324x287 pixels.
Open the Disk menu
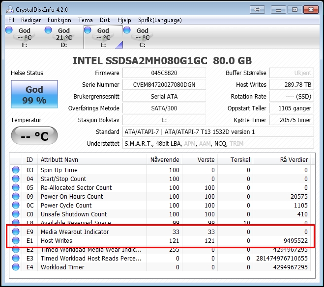[x=105, y=20]
